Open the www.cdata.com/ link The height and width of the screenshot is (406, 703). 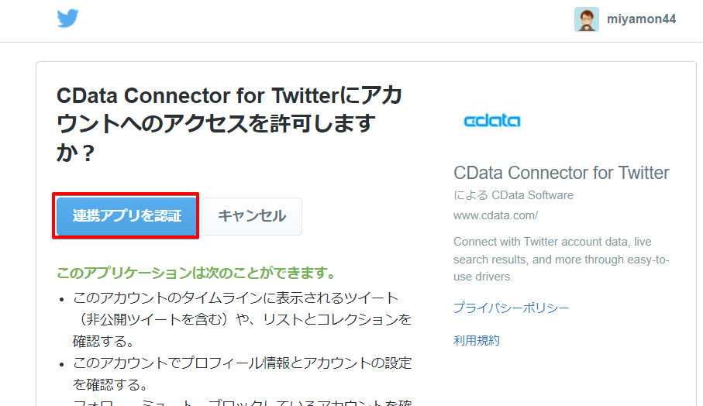point(495,215)
